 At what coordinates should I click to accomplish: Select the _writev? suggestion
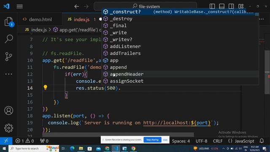click(180, 39)
